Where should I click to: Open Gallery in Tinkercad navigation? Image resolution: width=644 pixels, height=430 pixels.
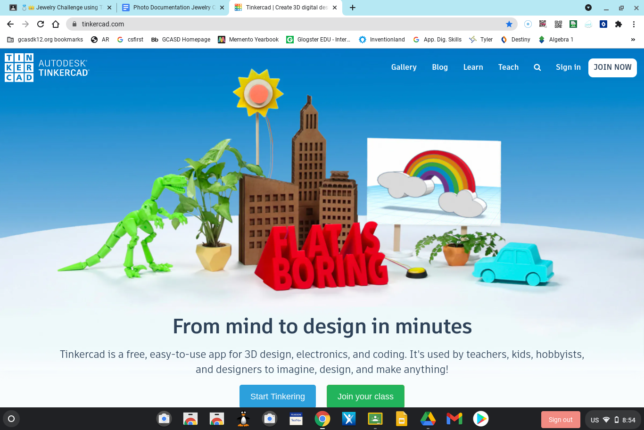(404, 67)
